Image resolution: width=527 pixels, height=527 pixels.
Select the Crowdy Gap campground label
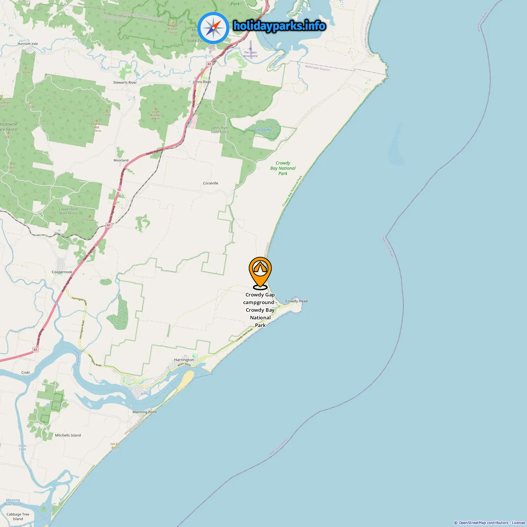click(x=260, y=310)
